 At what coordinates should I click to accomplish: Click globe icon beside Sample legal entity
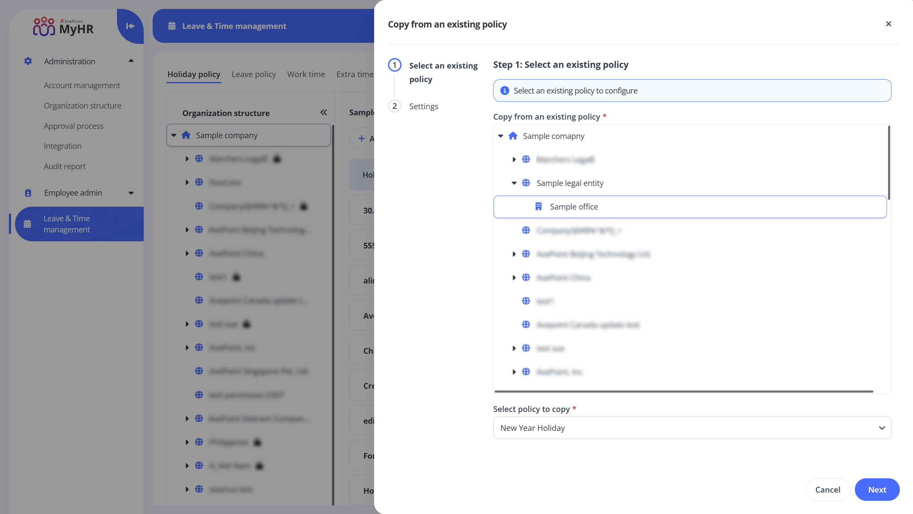526,183
